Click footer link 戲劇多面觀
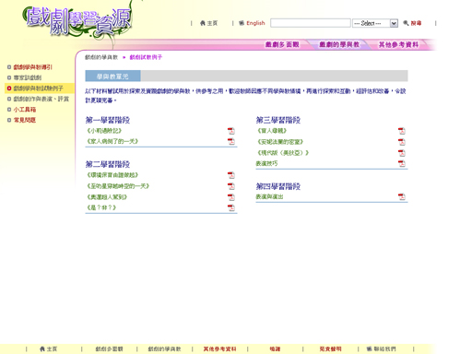472x354 pixels. pos(109,348)
